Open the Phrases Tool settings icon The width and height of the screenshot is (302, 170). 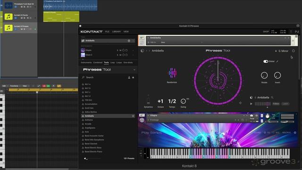tap(294, 51)
